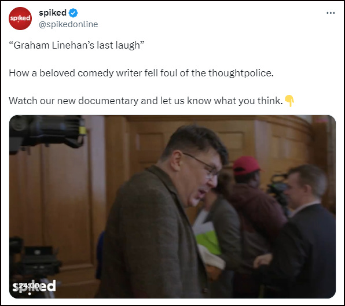The height and width of the screenshot is (306, 345).
Task: Click the word "thoughtpolice" in the tweet
Action: [x=240, y=73]
